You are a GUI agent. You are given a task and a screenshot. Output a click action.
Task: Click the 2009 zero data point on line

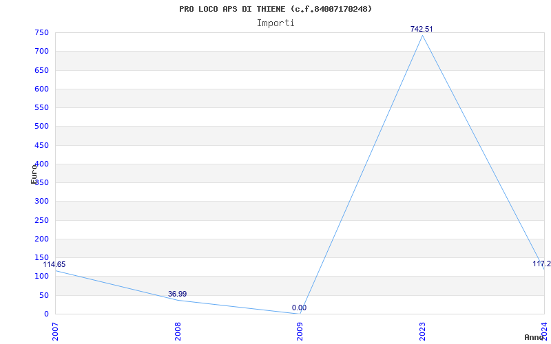pos(300,314)
